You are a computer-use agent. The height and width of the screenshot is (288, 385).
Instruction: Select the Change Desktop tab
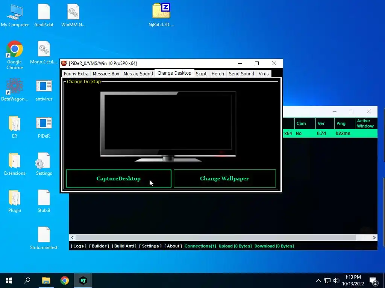click(174, 73)
